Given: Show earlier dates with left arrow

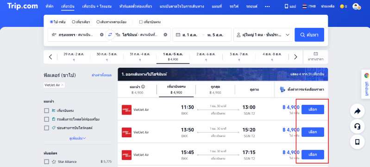Looking at the screenshot, I should point(50,57).
